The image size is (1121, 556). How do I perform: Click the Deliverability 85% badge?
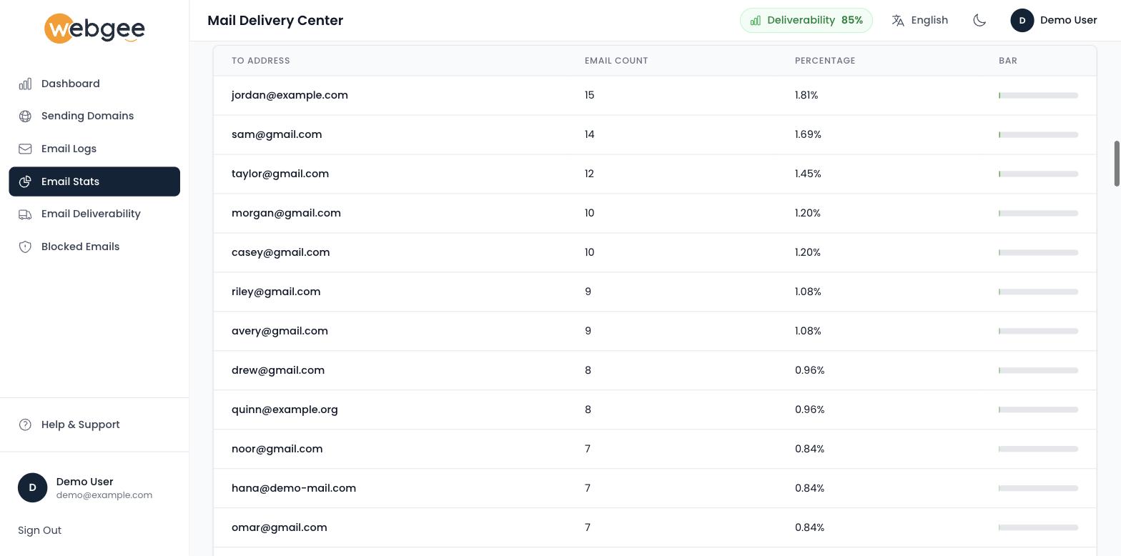point(806,20)
